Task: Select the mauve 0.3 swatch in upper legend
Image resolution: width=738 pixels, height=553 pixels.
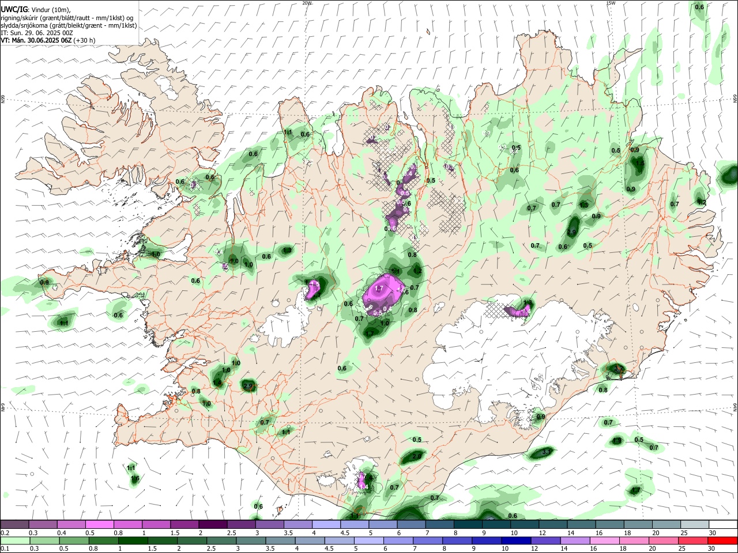Action: point(43,524)
